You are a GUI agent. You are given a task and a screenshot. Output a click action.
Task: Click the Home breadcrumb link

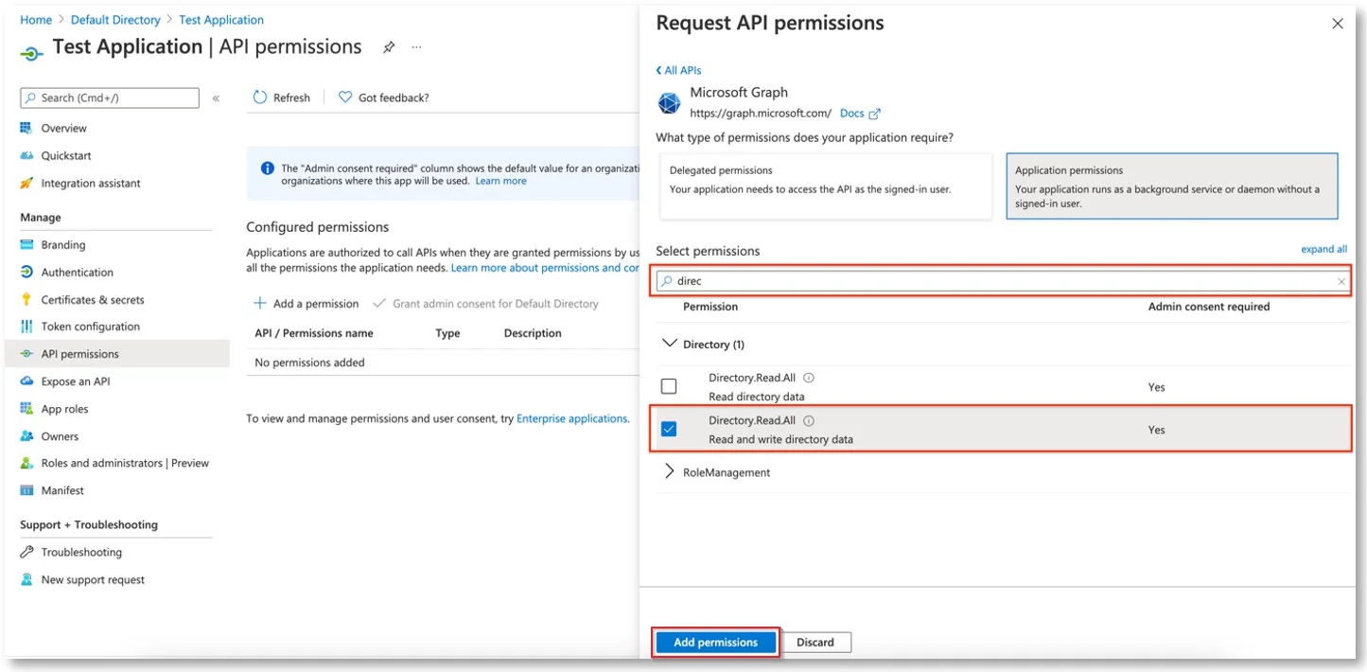pos(36,20)
